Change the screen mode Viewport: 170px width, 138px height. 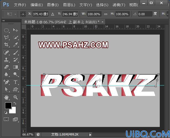15,119
